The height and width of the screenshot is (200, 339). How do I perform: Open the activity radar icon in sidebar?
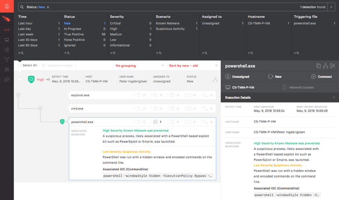point(7,30)
